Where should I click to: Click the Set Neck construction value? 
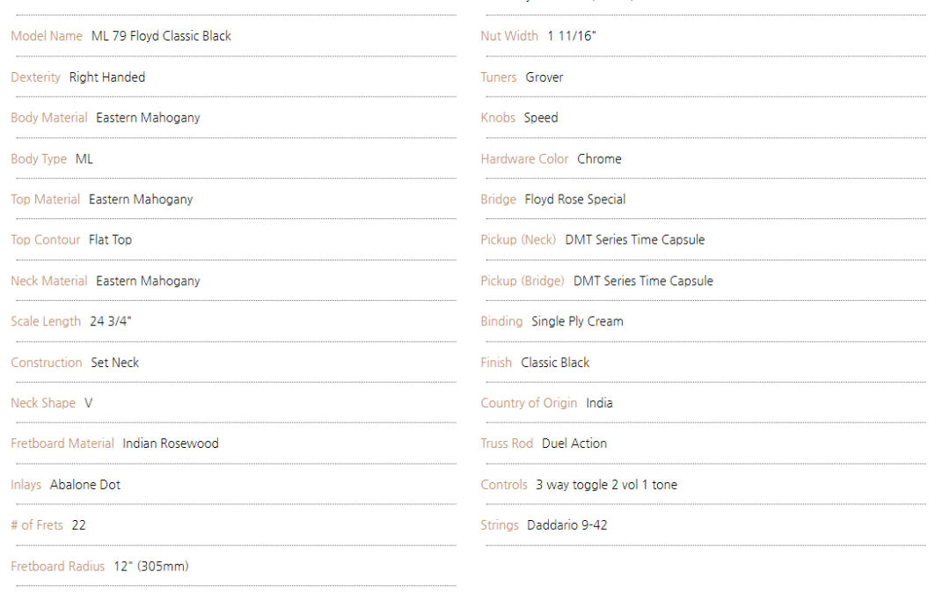(x=115, y=363)
